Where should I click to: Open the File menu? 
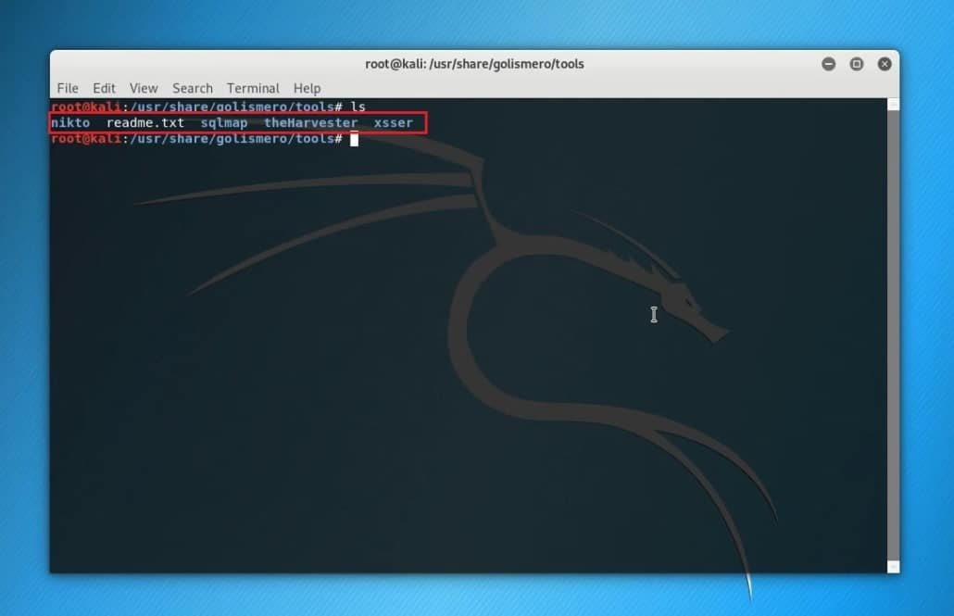[x=68, y=88]
